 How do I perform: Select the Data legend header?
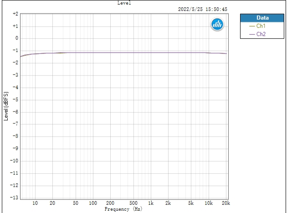262,18
